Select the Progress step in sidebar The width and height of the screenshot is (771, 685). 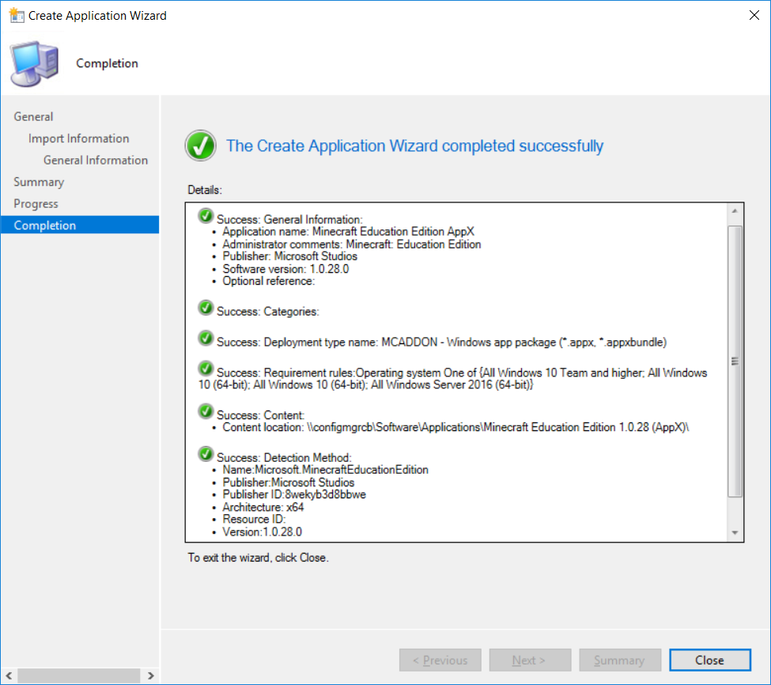(x=36, y=203)
